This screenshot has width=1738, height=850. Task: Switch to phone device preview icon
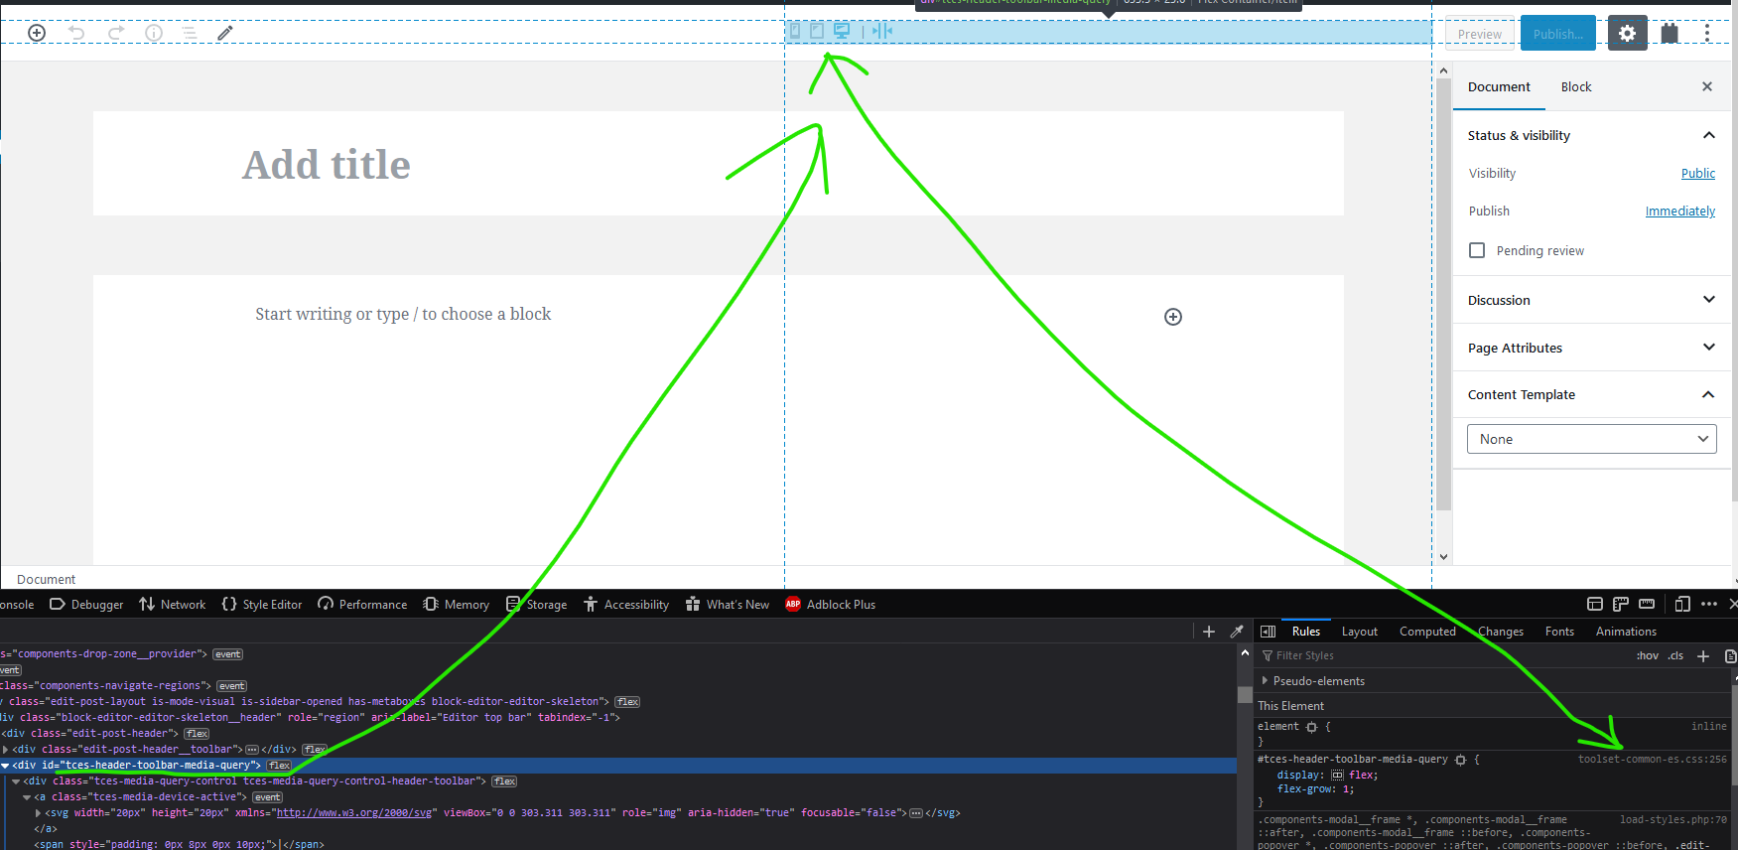coord(794,31)
